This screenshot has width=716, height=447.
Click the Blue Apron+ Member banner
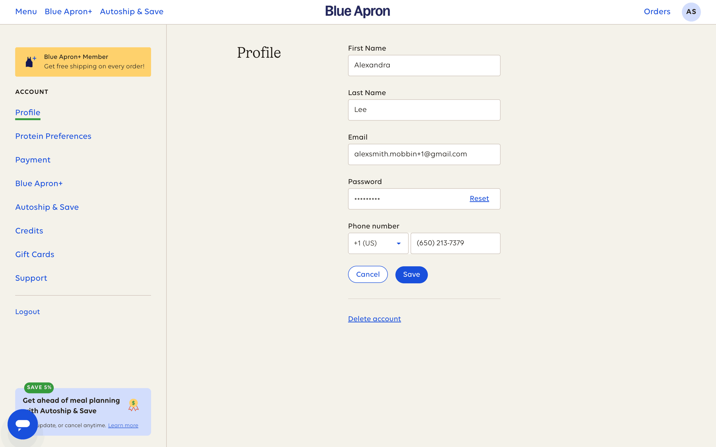click(x=83, y=62)
